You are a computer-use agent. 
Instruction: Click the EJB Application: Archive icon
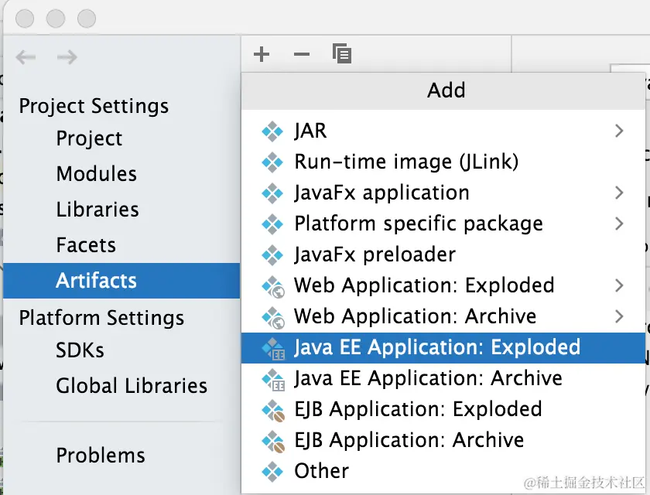(x=273, y=441)
